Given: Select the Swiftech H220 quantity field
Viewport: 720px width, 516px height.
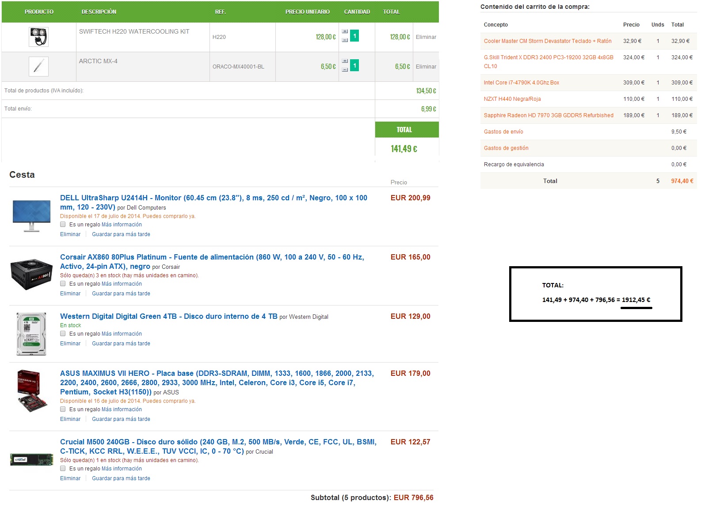Looking at the screenshot, I should pos(354,36).
